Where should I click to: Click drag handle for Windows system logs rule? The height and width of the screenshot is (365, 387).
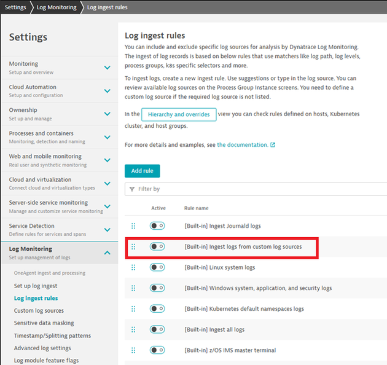(133, 288)
